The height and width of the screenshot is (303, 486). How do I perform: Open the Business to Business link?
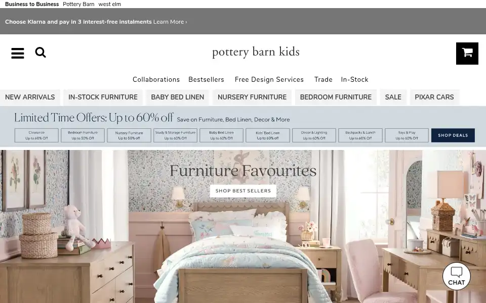coord(32,4)
